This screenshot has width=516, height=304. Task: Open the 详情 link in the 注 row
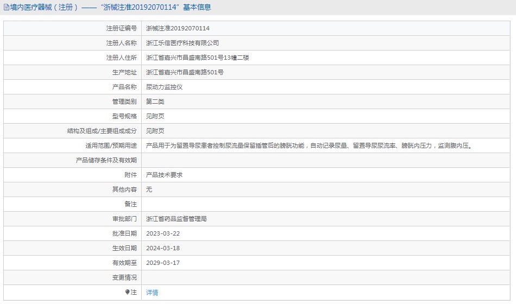pos(152,292)
